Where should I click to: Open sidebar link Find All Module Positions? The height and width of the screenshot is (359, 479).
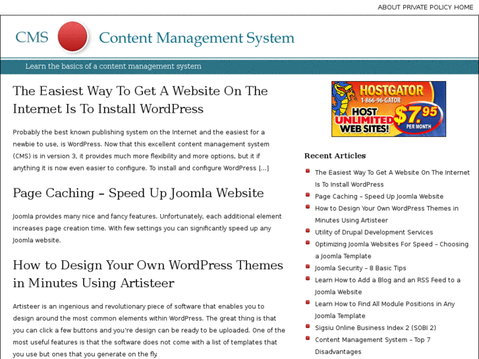tap(385, 310)
